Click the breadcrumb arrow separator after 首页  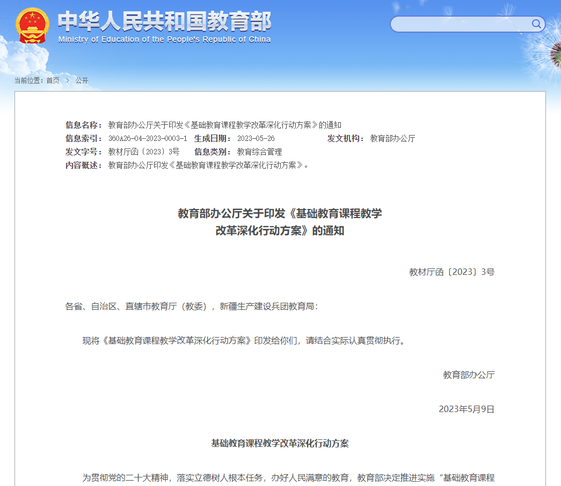pyautogui.click(x=68, y=80)
